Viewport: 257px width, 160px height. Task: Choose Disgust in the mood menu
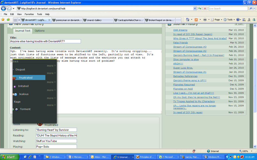[20, 69]
